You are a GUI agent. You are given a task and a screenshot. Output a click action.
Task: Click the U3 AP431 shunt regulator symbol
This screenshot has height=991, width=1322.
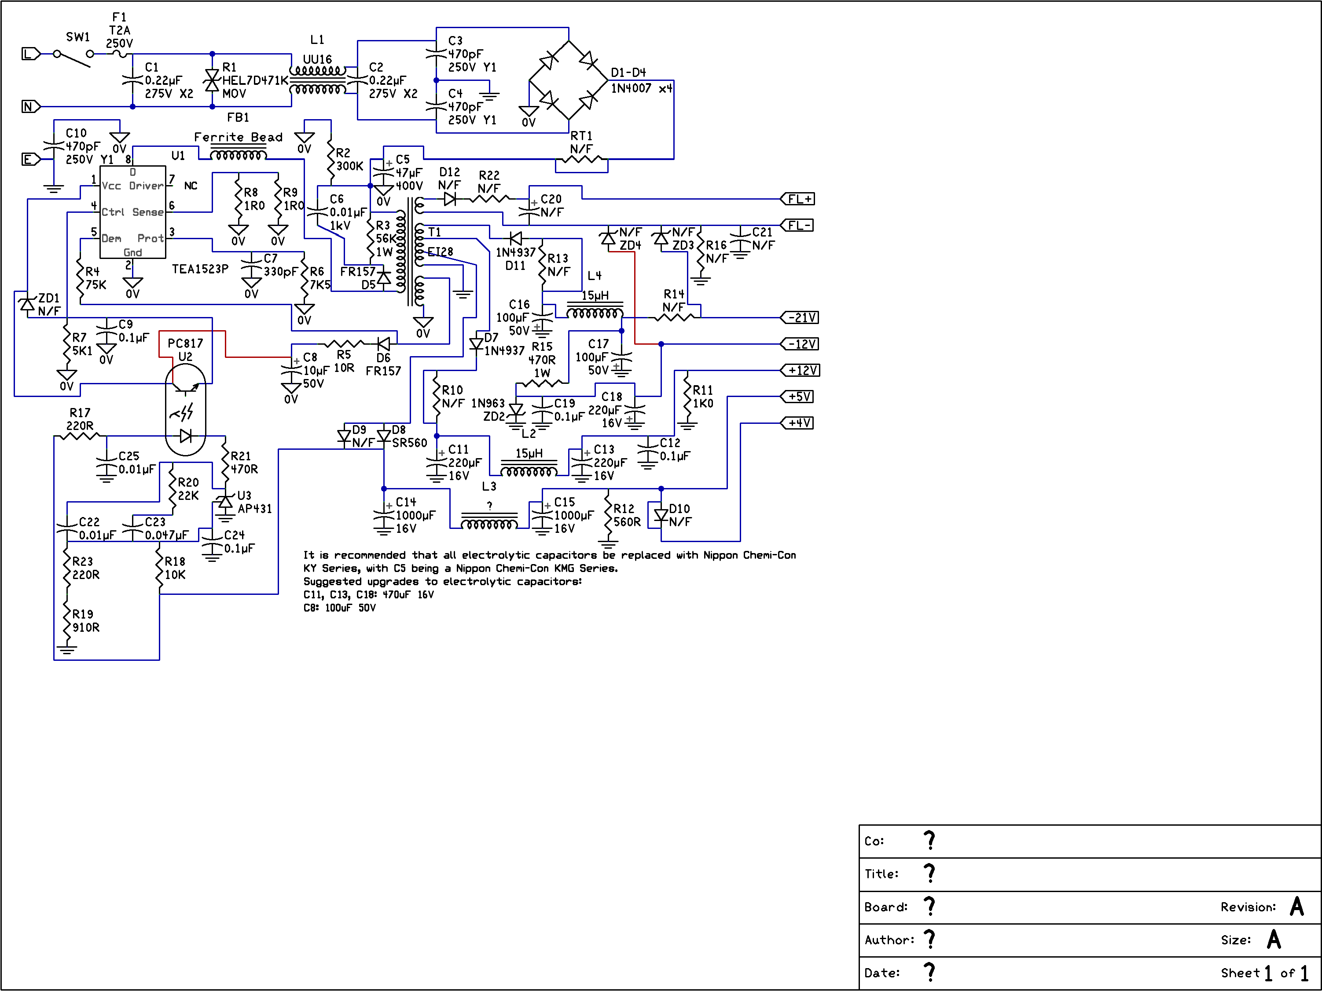point(225,503)
